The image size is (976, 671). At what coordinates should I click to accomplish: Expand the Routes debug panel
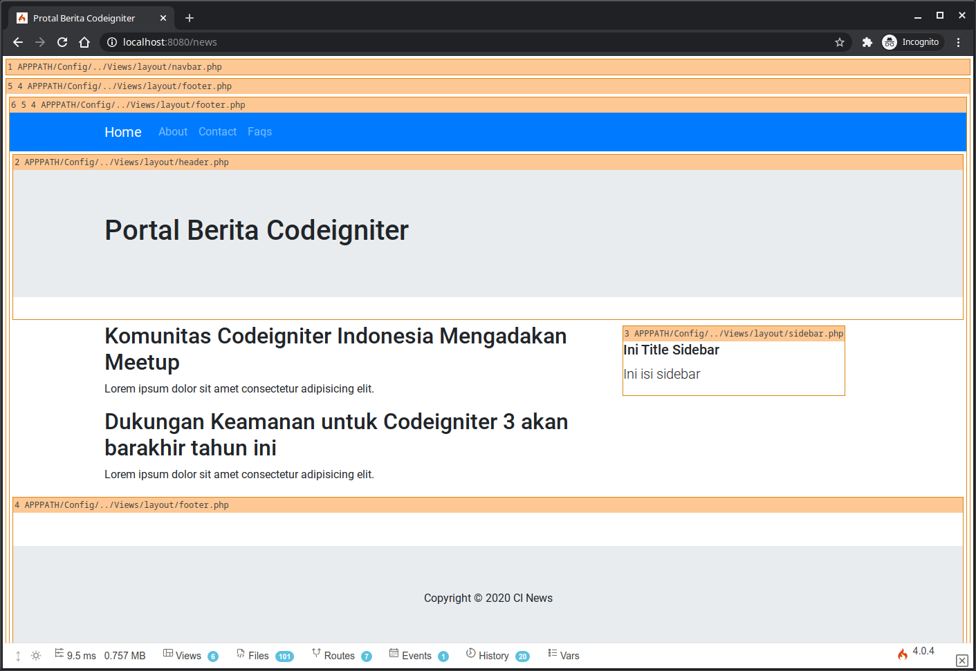click(339, 656)
